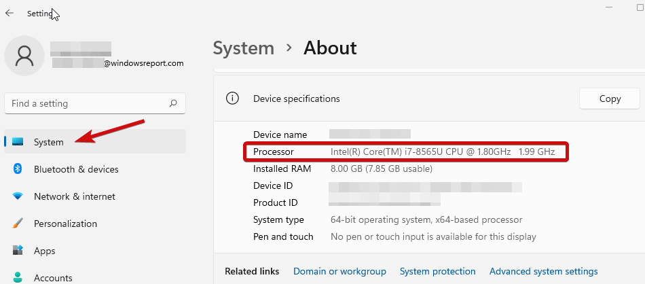The width and height of the screenshot is (645, 284).
Task: Open the Bluetooth & devices icon
Action: pyautogui.click(x=18, y=169)
